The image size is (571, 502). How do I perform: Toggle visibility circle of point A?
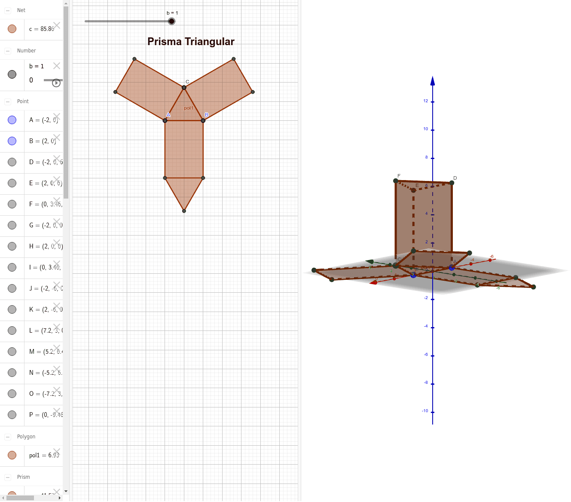point(12,120)
